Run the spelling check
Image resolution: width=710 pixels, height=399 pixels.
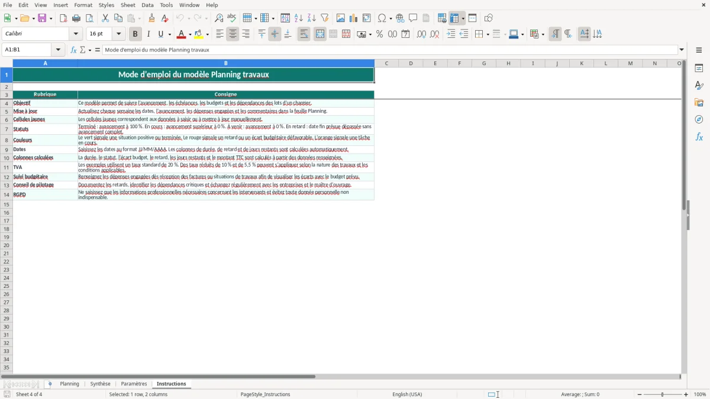pos(232,18)
